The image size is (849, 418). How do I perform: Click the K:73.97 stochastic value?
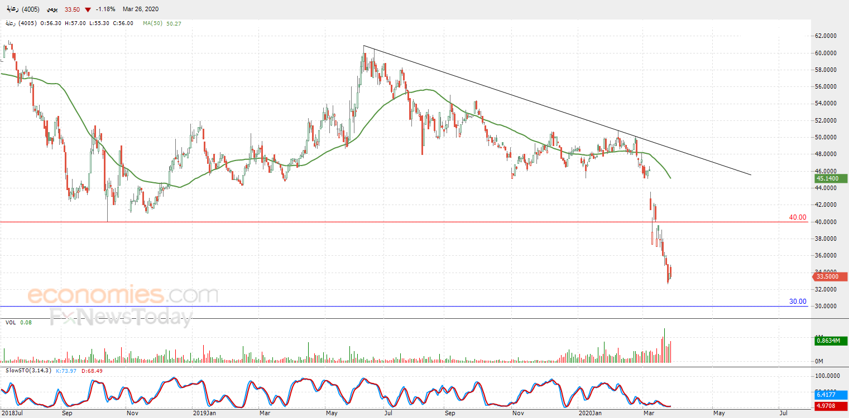pyautogui.click(x=66, y=371)
